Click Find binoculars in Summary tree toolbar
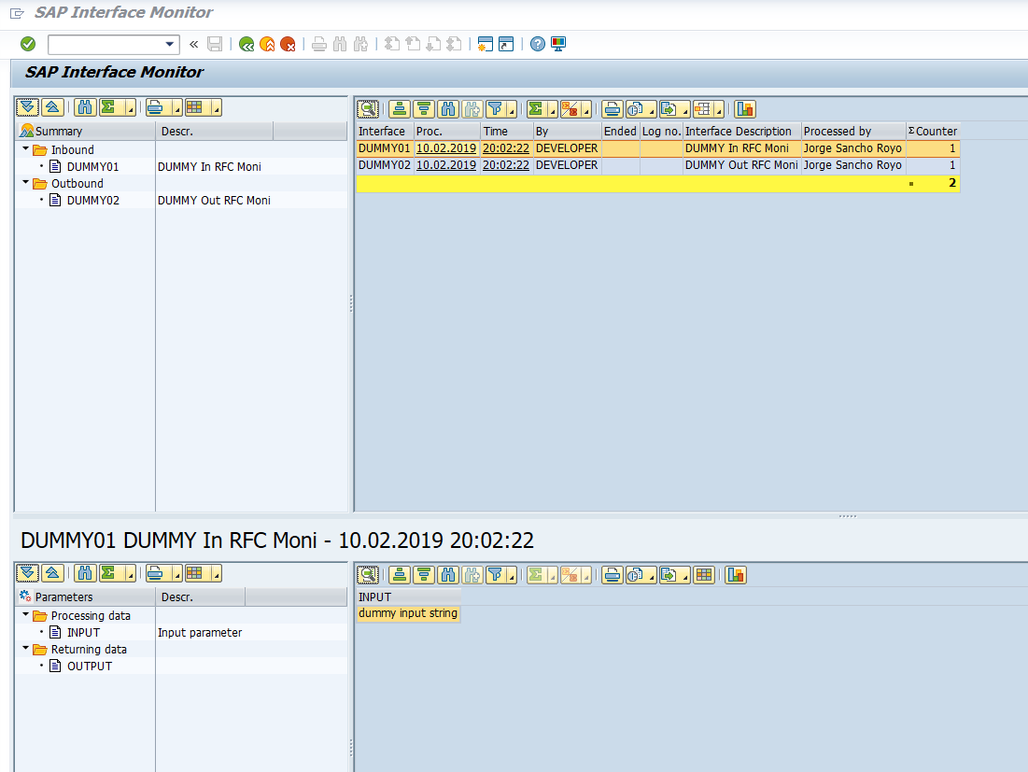1028x772 pixels. tap(85, 106)
